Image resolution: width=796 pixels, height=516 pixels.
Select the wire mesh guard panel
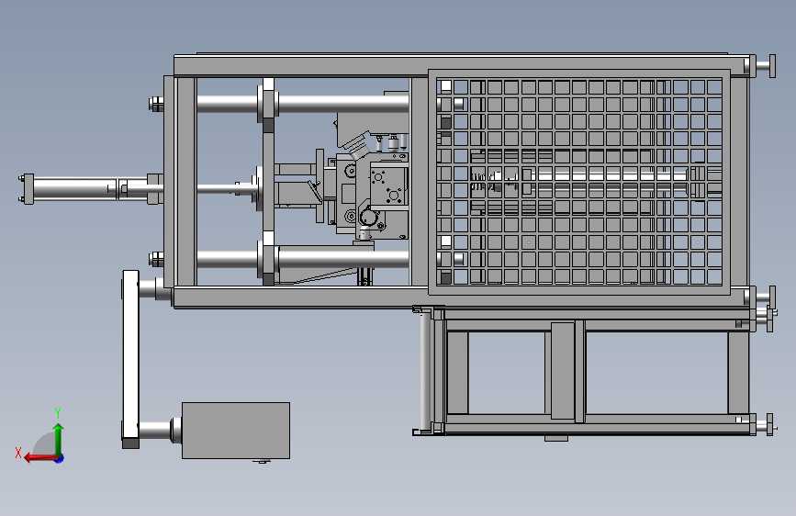[579, 182]
